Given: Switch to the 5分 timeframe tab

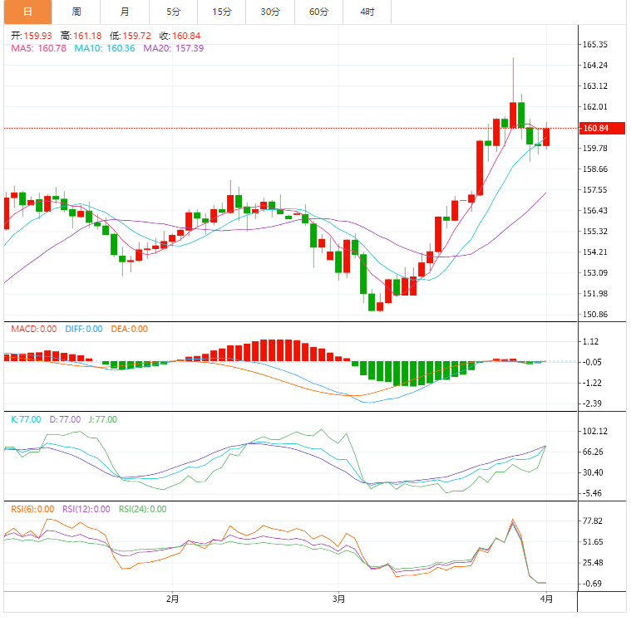Looking at the screenshot, I should [173, 12].
